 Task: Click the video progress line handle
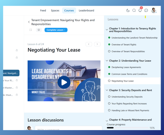[65, 89]
